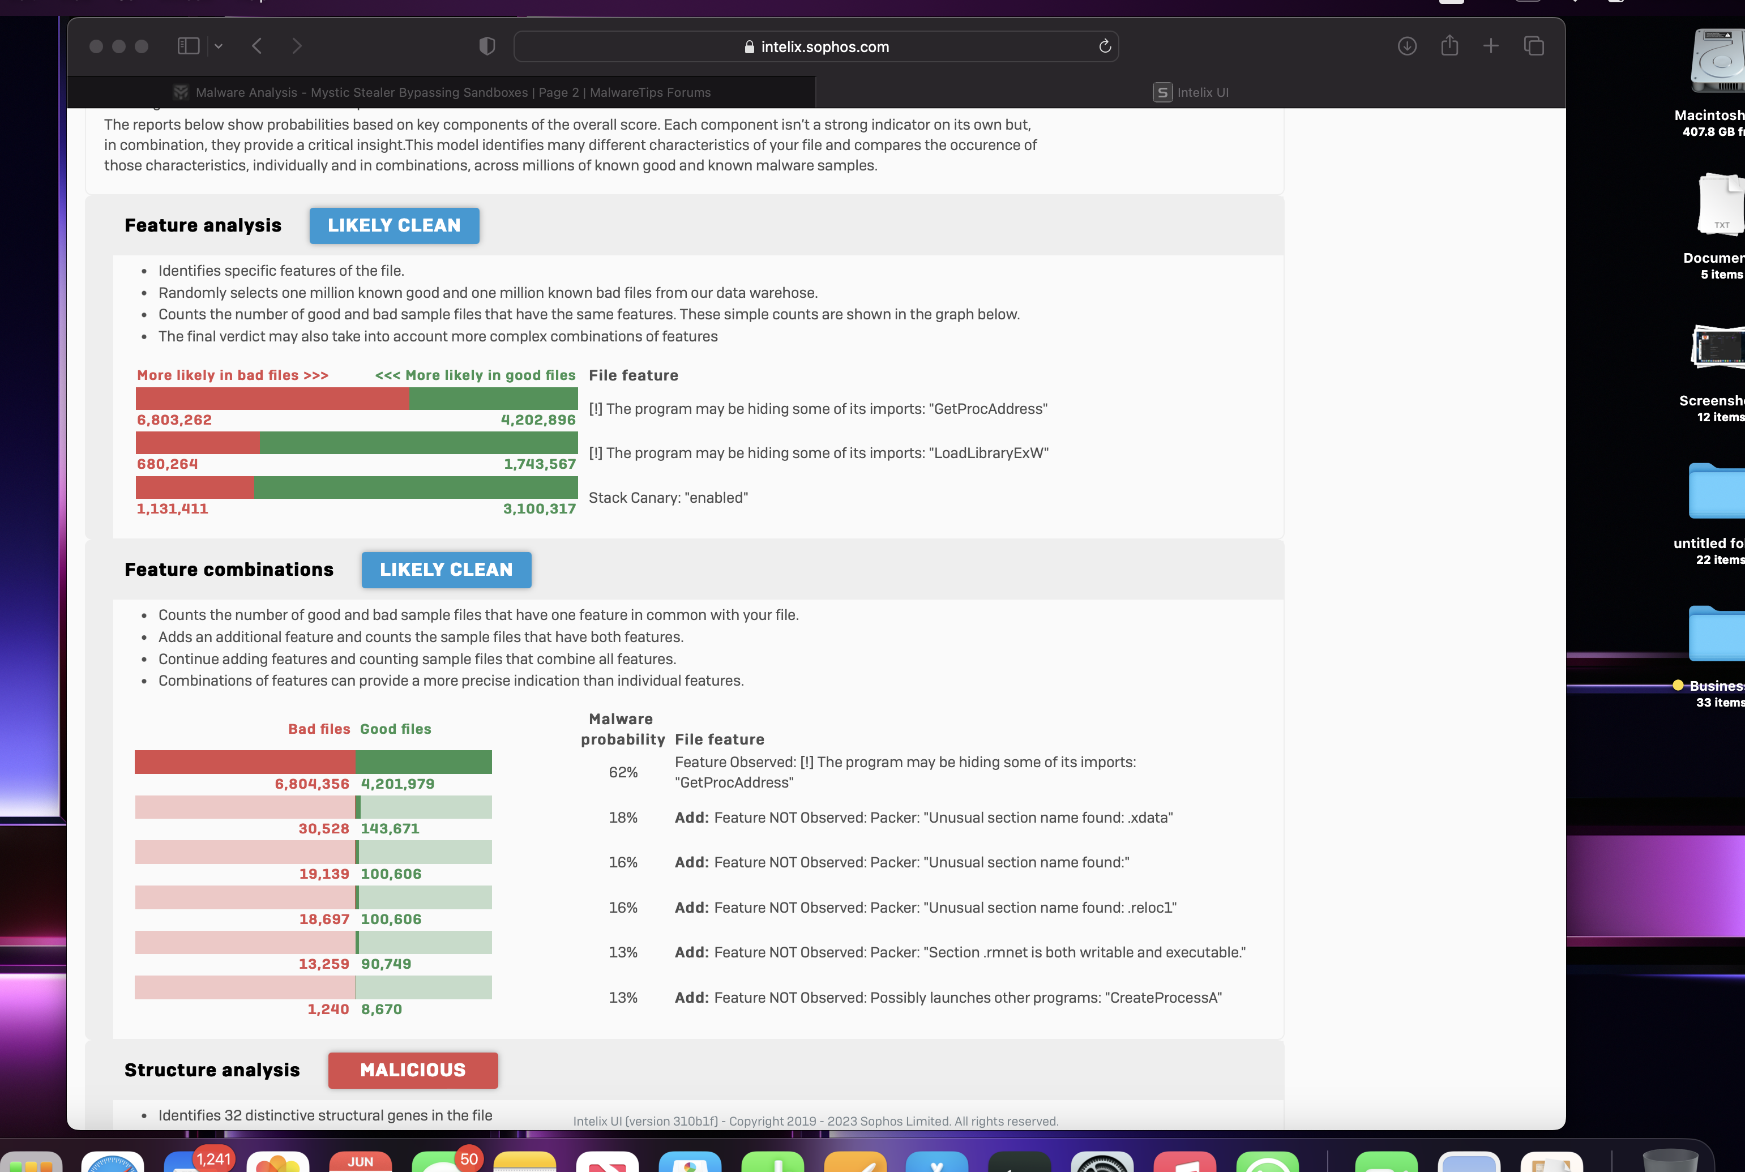
Task: Switch to Intelix UI tab
Action: click(x=1191, y=93)
